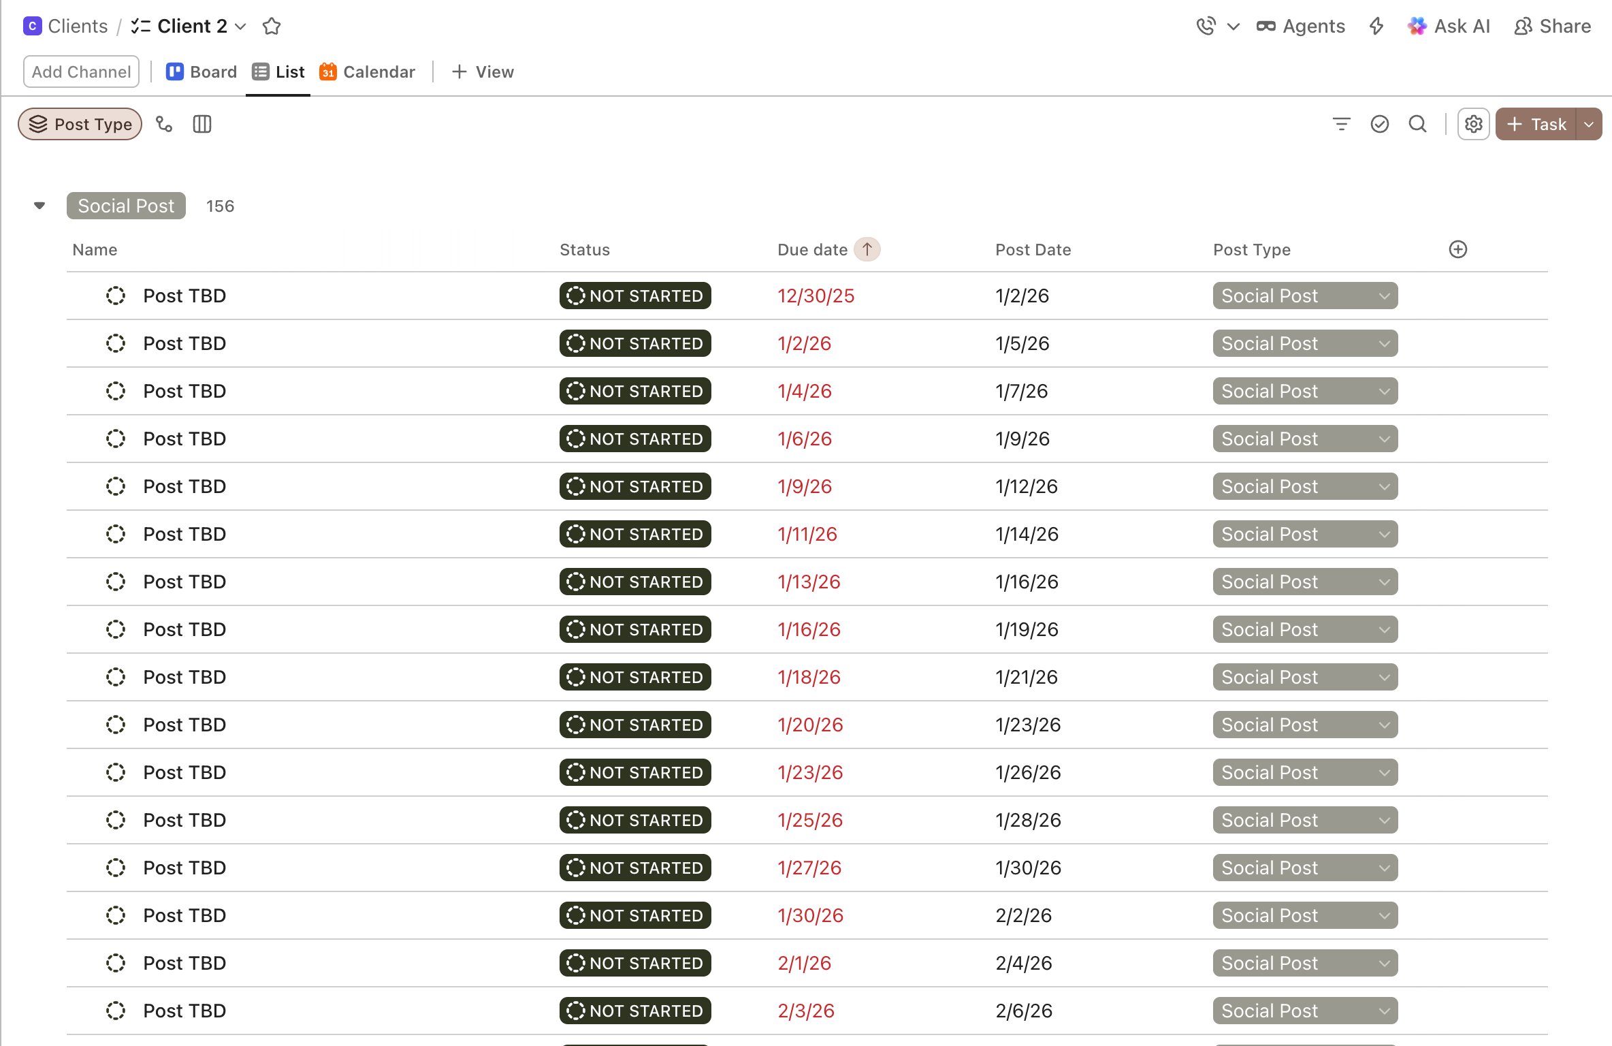1612x1046 pixels.
Task: Click post date 2/2/26
Action: coord(1024,915)
